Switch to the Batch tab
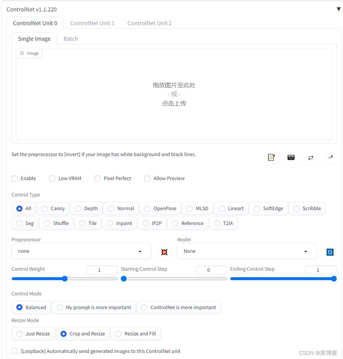This screenshot has width=343, height=359. (x=71, y=39)
